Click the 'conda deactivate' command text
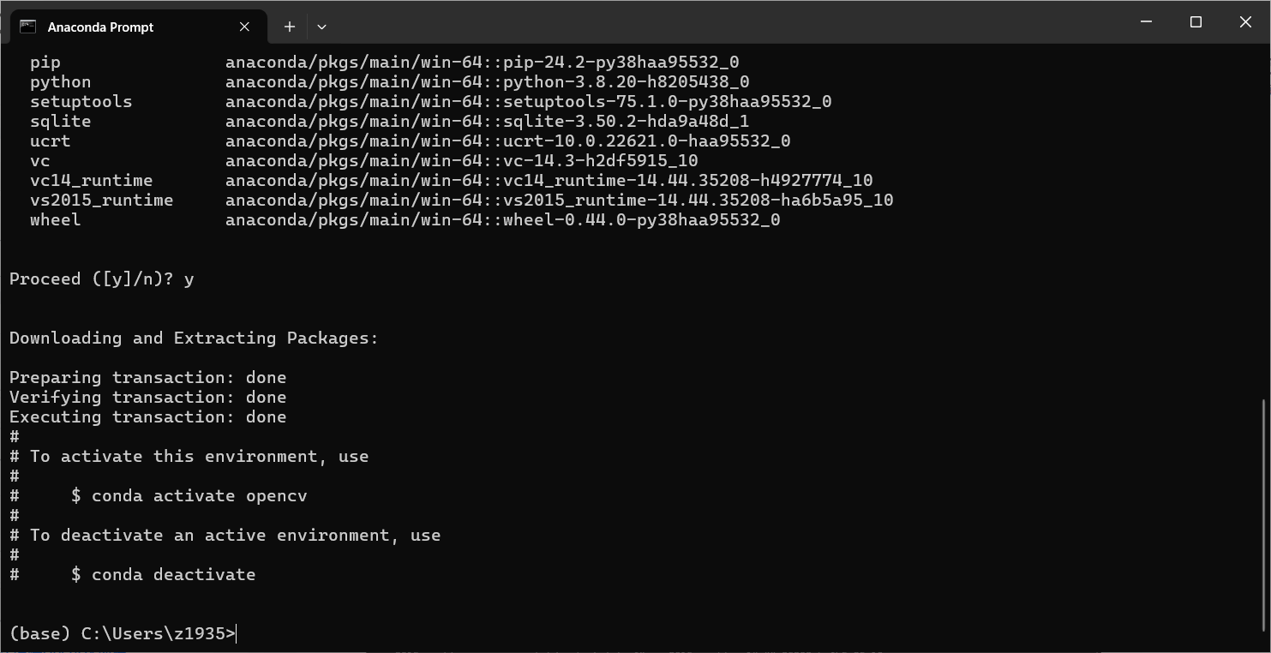The height and width of the screenshot is (653, 1271). point(173,574)
